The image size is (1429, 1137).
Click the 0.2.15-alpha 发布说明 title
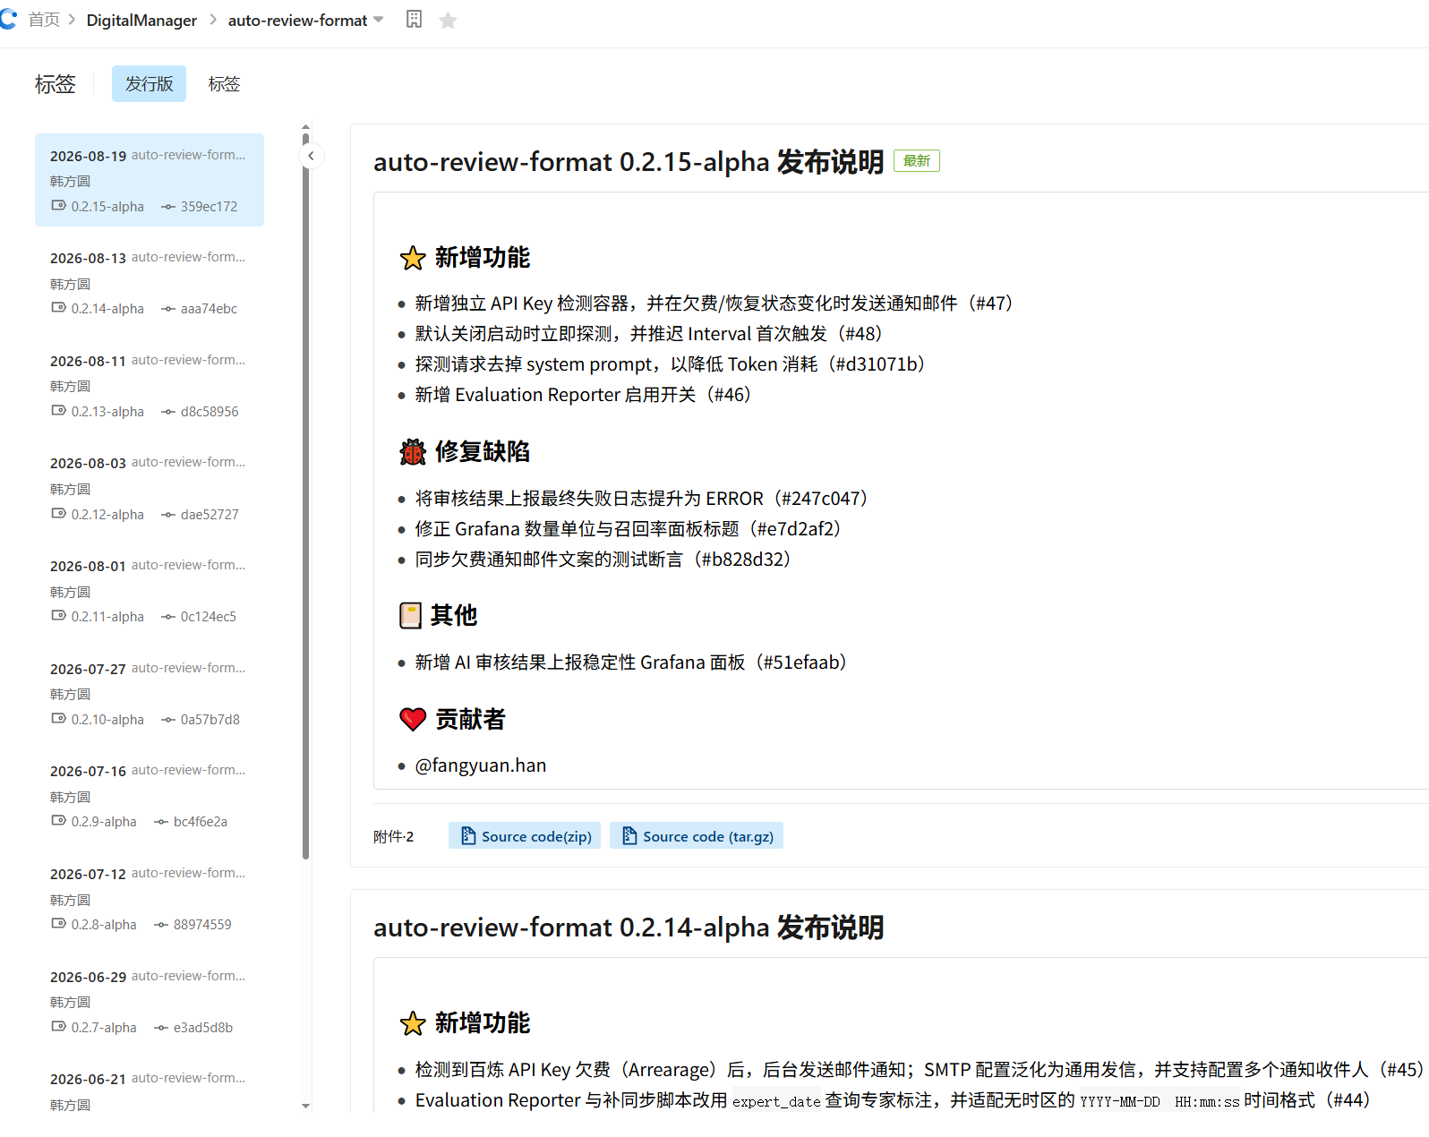click(629, 162)
